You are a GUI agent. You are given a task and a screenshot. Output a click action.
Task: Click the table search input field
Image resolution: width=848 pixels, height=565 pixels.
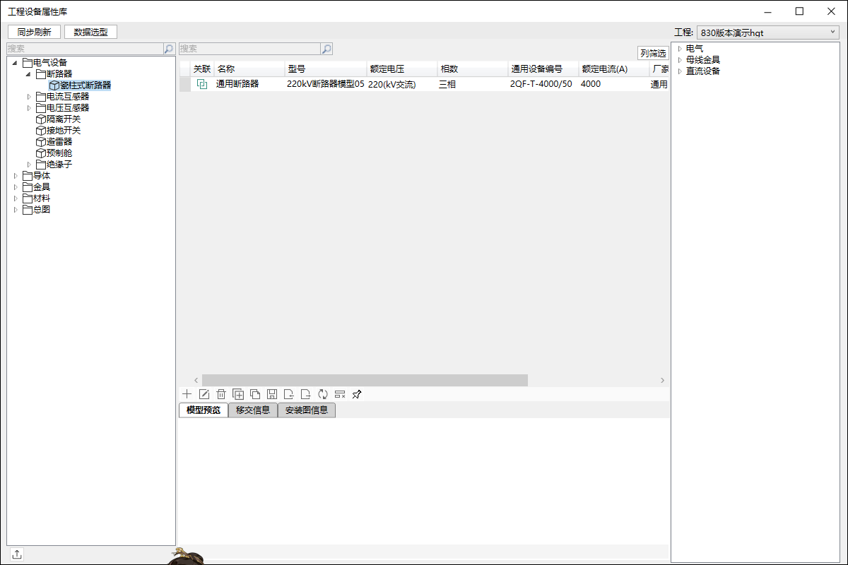pyautogui.click(x=249, y=49)
